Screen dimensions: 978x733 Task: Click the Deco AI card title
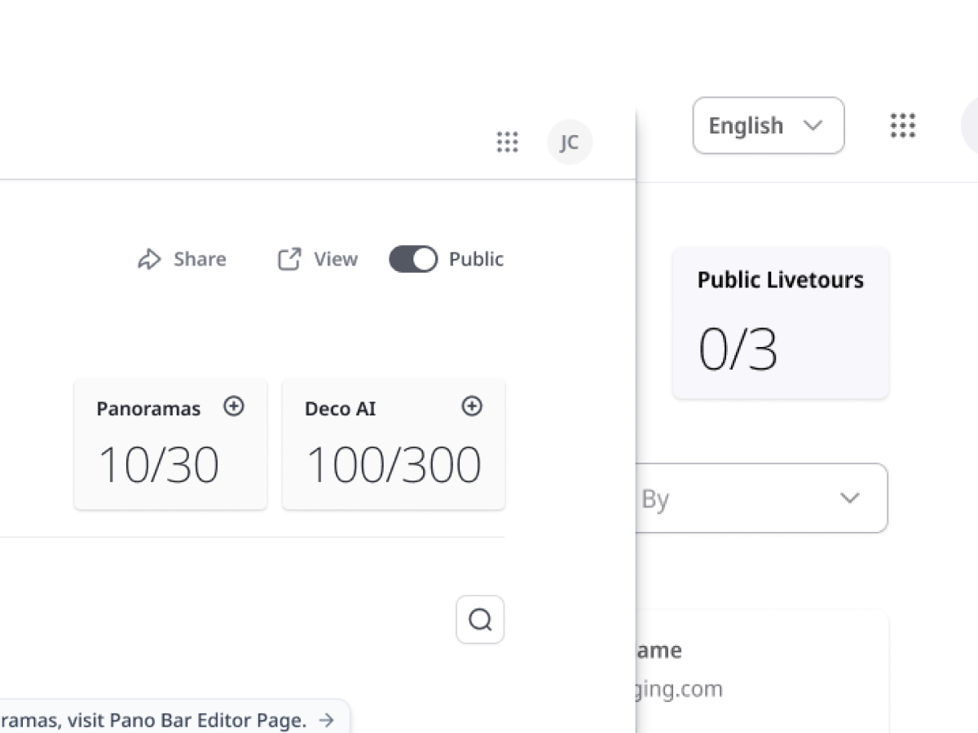pos(341,409)
